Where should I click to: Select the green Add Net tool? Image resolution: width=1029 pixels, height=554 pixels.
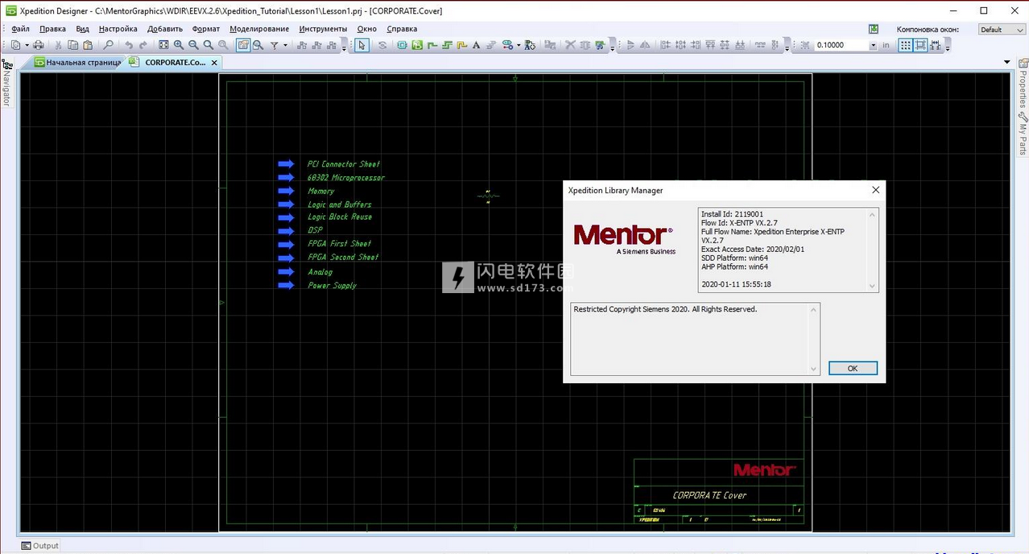click(432, 45)
